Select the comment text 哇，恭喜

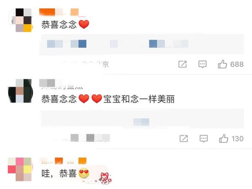tap(59, 173)
